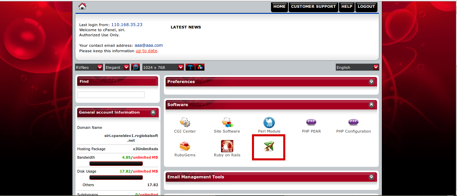457x196 pixels.
Task: Open the PHP Configuration icon
Action: click(x=353, y=122)
